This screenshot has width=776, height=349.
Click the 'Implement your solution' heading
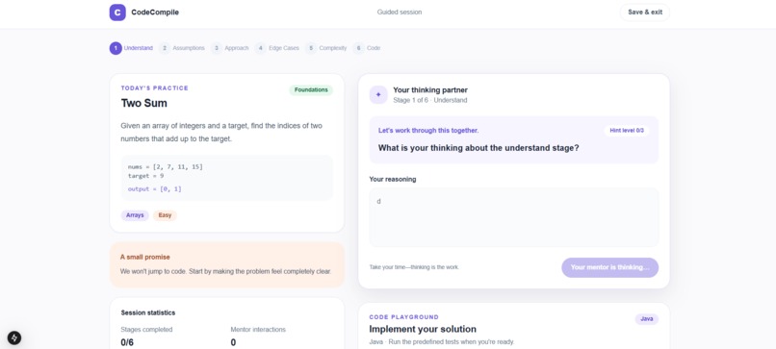point(423,329)
